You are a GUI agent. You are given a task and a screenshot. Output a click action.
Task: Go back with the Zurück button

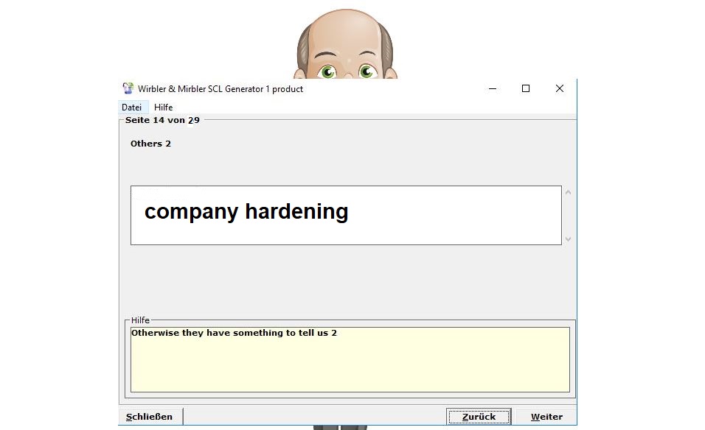tap(479, 417)
